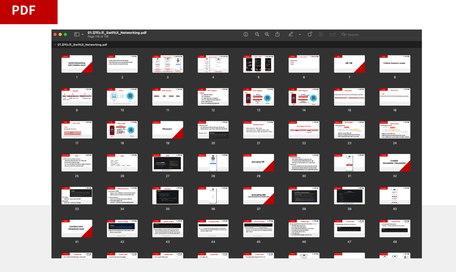Collapse the 01.강의노트_SwiftUI_Networking.pdf section chevron

pyautogui.click(x=55, y=45)
